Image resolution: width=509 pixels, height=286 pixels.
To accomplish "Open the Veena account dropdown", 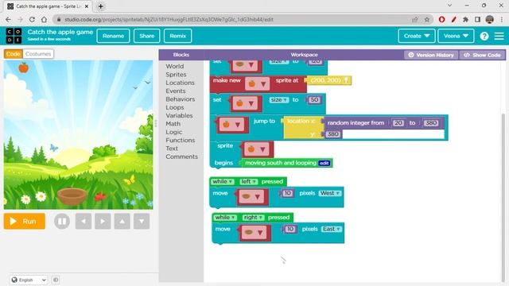I will [456, 36].
